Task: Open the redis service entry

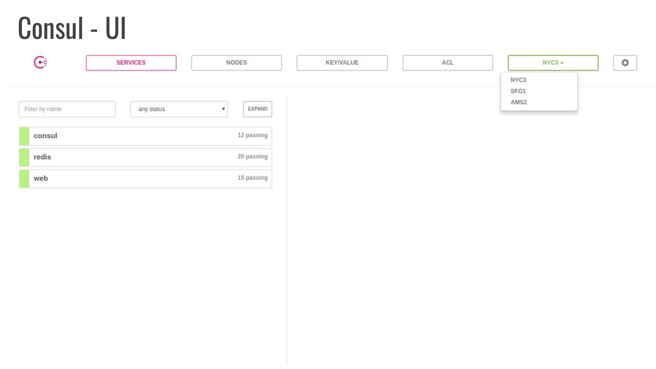Action: [x=146, y=157]
